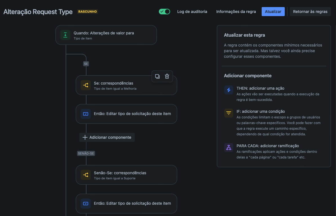This screenshot has height=216, width=336.
Task: Open Informações da regra
Action: [236, 12]
